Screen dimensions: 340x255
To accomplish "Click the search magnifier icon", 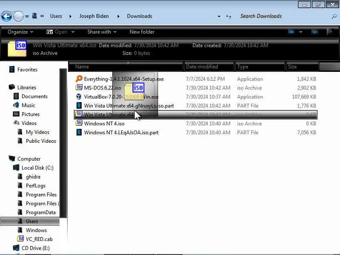I will pyautogui.click(x=334, y=16).
